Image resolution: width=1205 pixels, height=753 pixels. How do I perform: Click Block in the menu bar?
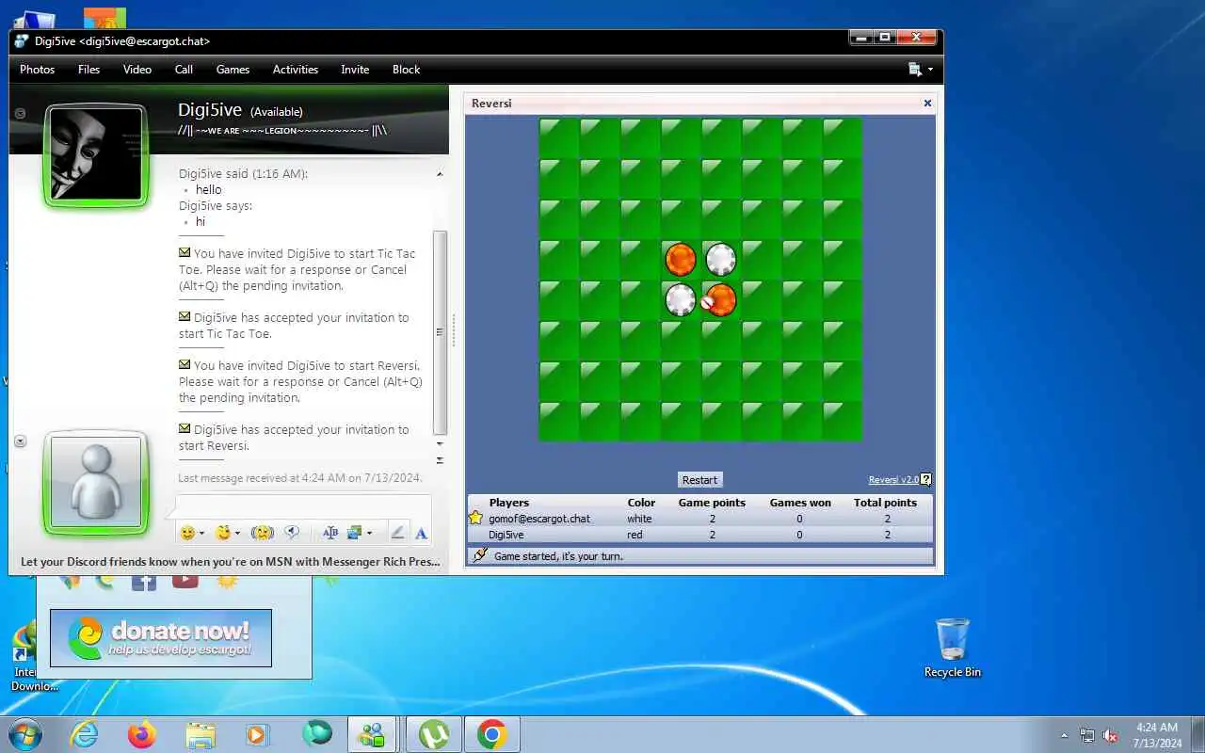pos(406,70)
